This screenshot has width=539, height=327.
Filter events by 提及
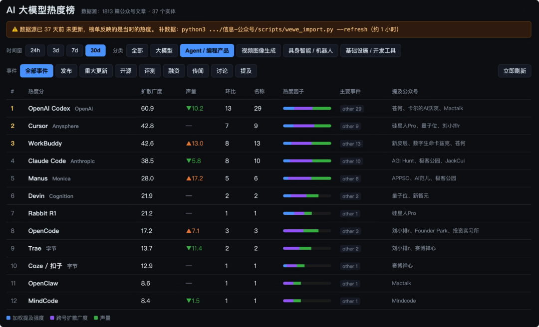[246, 71]
